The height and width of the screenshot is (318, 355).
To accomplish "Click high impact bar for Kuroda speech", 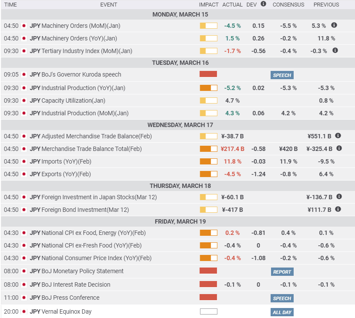I will (x=208, y=74).
